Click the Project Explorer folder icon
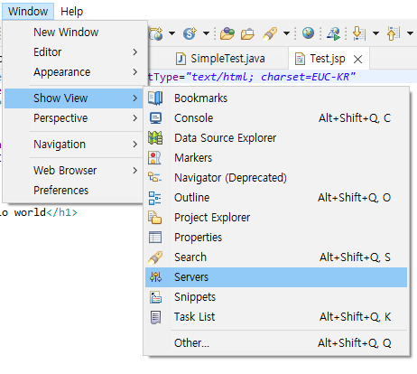 pyautogui.click(x=155, y=218)
